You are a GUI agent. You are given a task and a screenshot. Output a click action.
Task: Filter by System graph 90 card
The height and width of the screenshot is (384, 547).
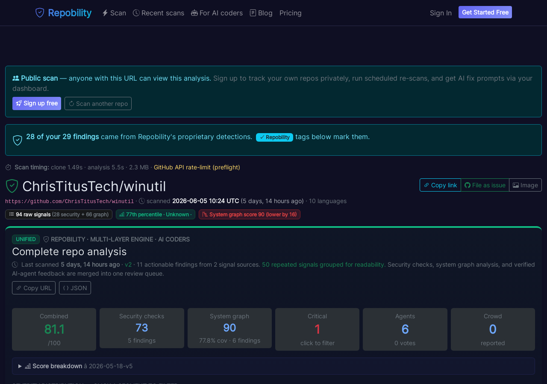[229, 328]
